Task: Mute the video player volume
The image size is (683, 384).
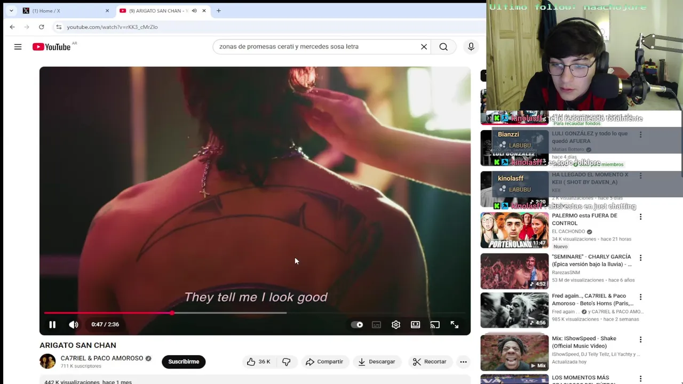Action: coord(74,324)
